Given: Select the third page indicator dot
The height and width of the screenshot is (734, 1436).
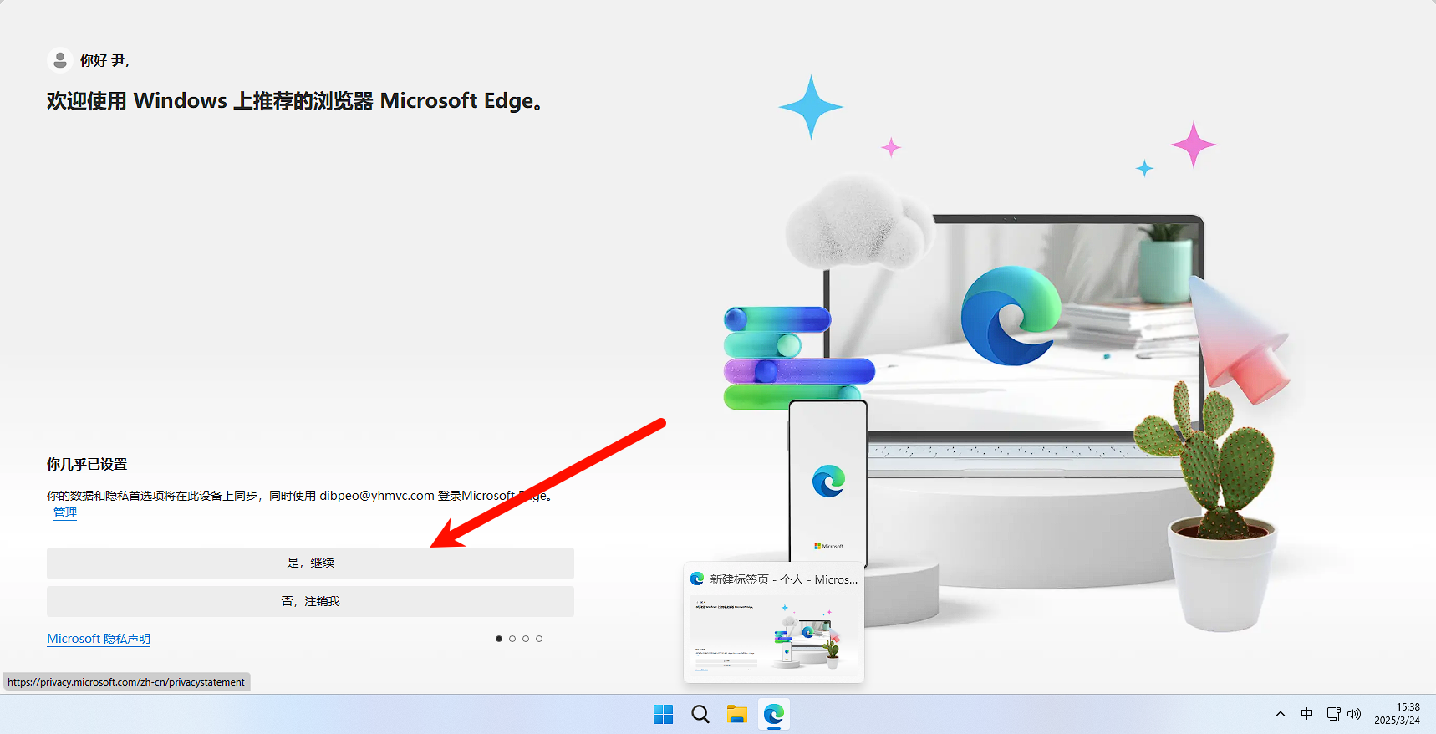Looking at the screenshot, I should point(526,639).
